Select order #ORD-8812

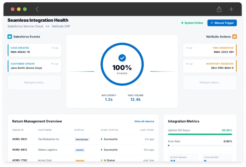click(20, 150)
